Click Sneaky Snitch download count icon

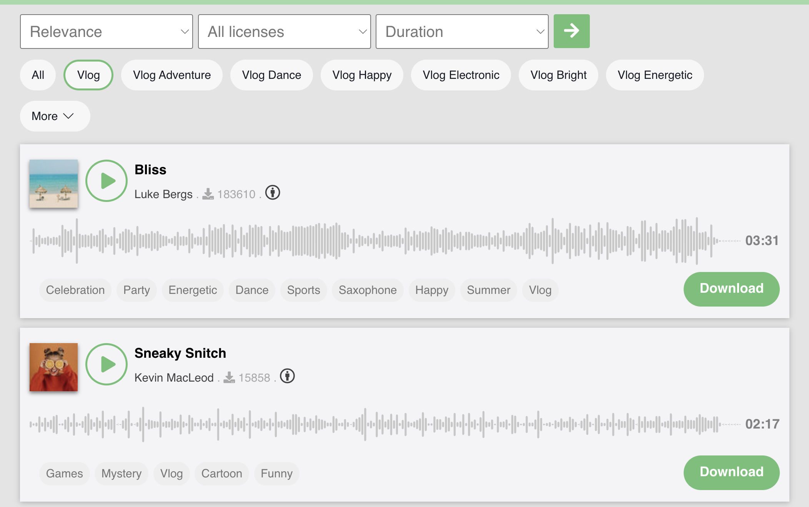point(229,377)
